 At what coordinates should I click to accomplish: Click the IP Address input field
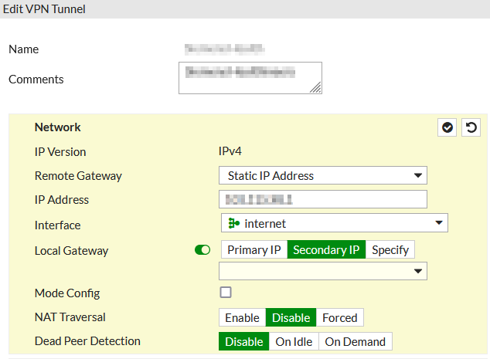(322, 199)
